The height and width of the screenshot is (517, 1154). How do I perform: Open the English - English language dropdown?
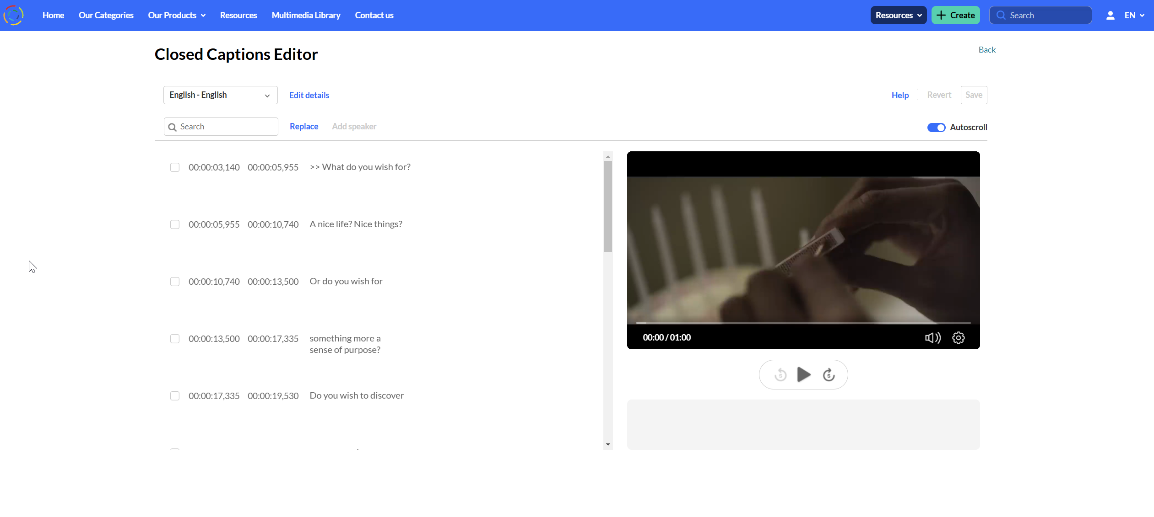click(x=220, y=95)
